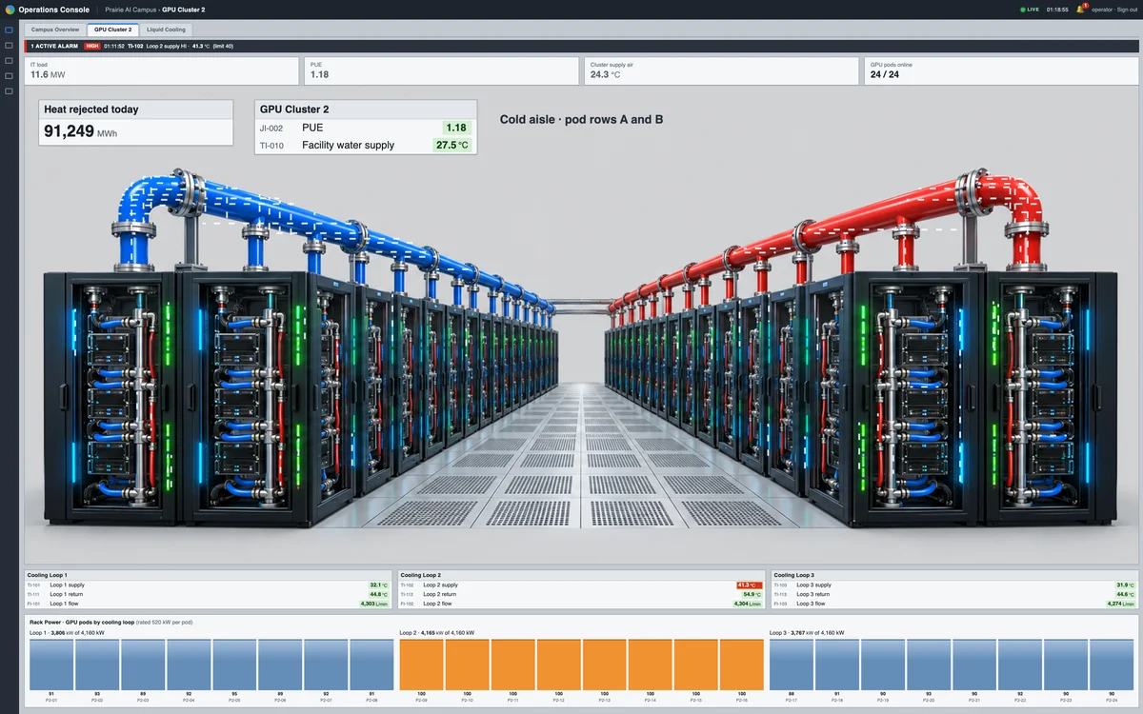Click the PUE 1.18 summary card
Screen dimensions: 1143x714
click(x=441, y=70)
